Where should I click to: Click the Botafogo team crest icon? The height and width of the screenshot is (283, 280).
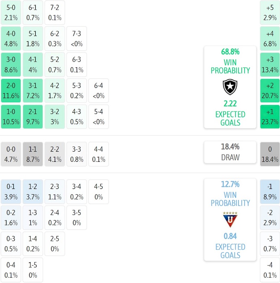coord(230,87)
